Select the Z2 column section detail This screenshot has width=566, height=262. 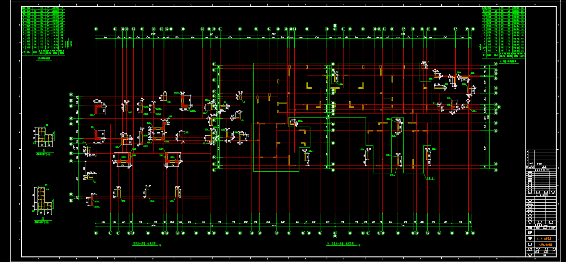[43, 199]
